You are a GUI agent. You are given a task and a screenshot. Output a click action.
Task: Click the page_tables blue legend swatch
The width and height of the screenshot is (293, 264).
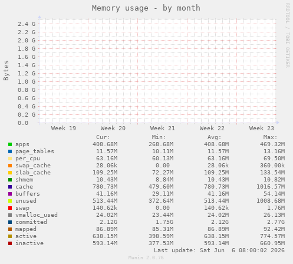point(10,151)
